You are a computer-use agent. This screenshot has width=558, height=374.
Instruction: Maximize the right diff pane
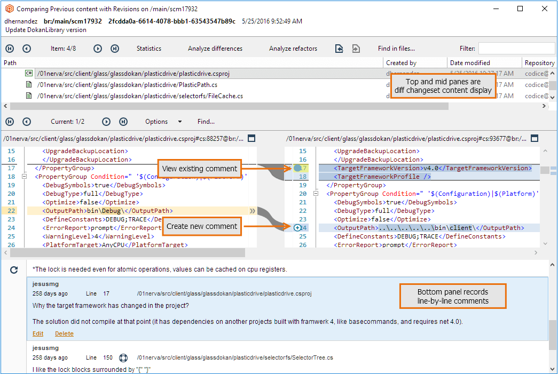[x=534, y=138]
